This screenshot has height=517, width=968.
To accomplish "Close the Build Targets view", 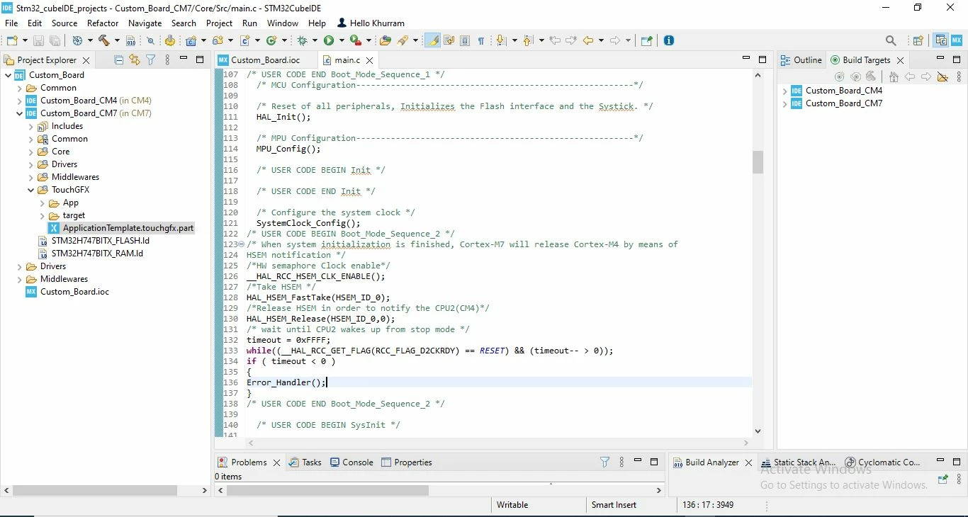I will (x=901, y=61).
